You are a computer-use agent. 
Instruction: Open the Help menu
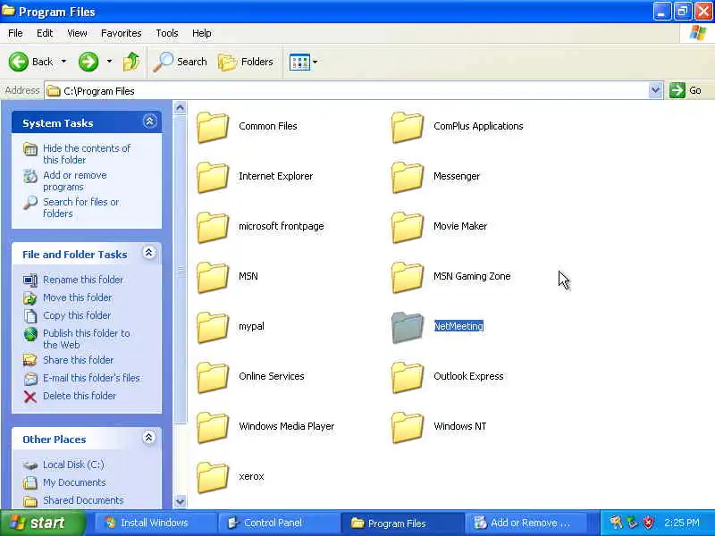[x=202, y=33]
